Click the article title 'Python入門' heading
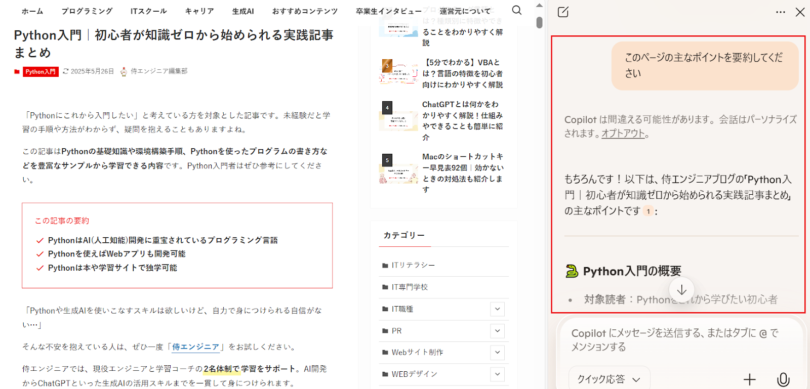 point(174,44)
